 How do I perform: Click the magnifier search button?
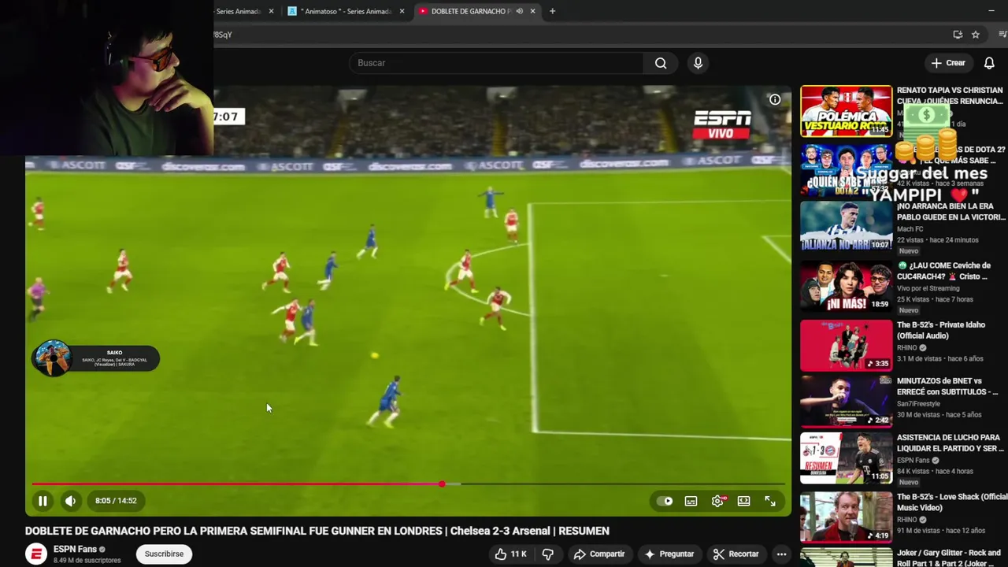point(661,63)
